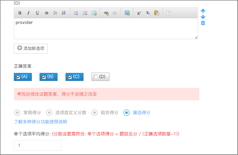The width and height of the screenshot is (238, 155).
Task: Insert an image into option D
Action: pyautogui.click(x=127, y=13)
